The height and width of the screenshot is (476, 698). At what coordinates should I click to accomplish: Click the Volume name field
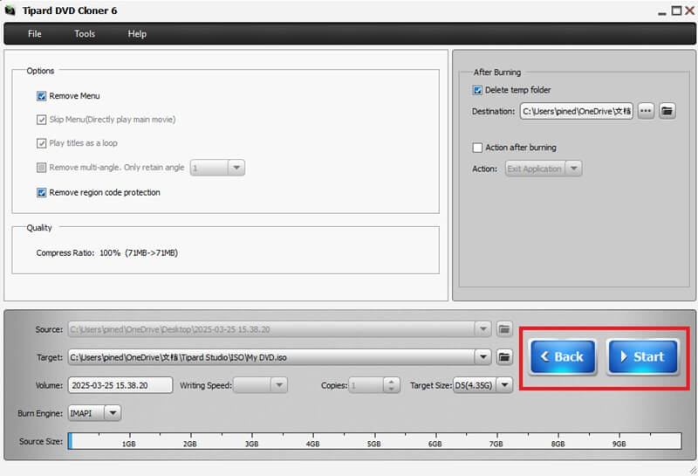(120, 385)
